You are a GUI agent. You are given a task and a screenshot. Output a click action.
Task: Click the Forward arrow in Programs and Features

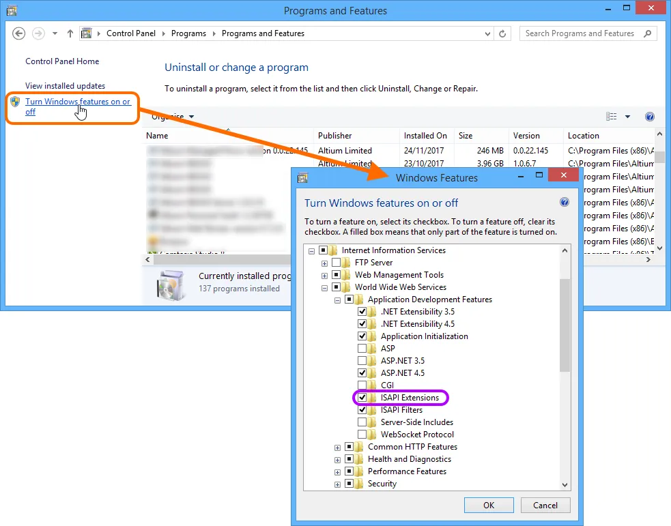pyautogui.click(x=38, y=33)
